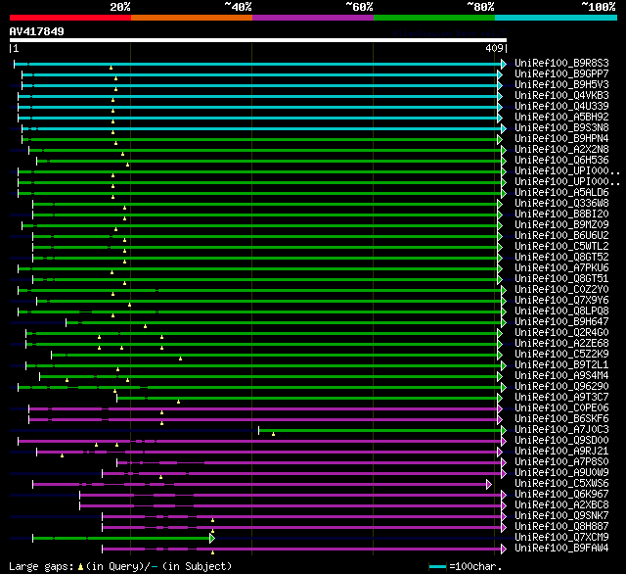Click the UniRef100_C5WTL2 label
The width and height of the screenshot is (626, 574).
(x=561, y=247)
